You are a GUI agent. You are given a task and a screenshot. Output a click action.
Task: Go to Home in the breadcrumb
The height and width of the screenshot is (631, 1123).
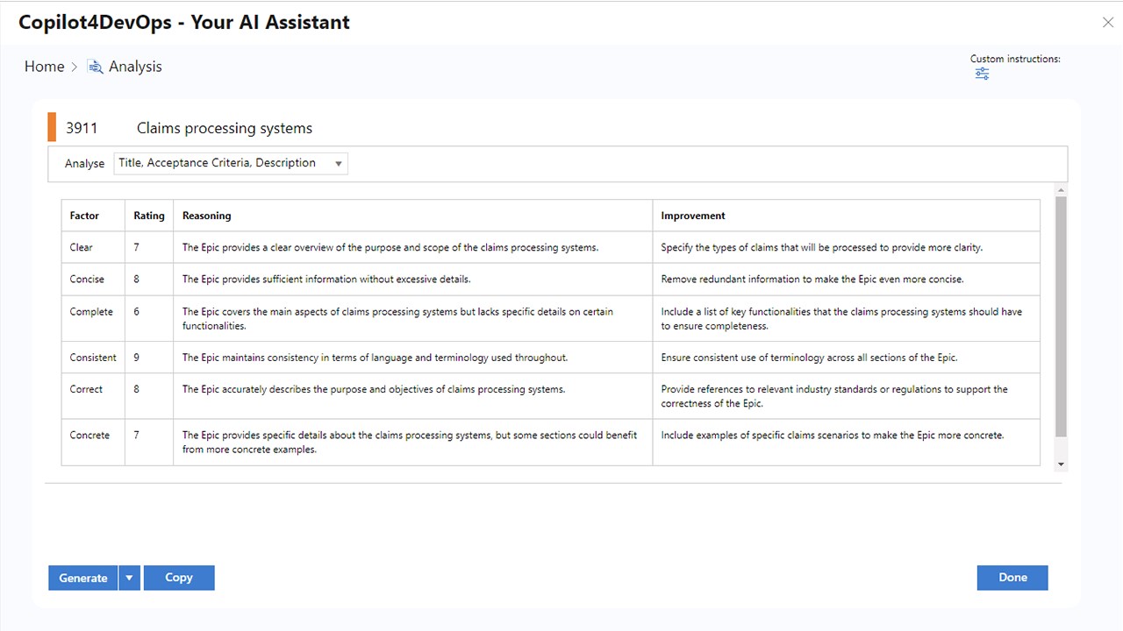[45, 67]
